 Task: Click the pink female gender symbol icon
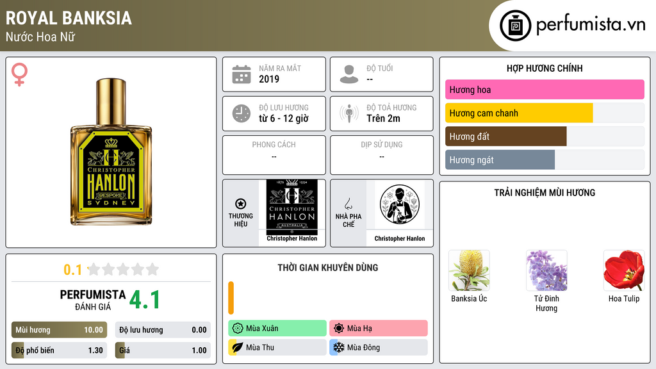pyautogui.click(x=19, y=74)
